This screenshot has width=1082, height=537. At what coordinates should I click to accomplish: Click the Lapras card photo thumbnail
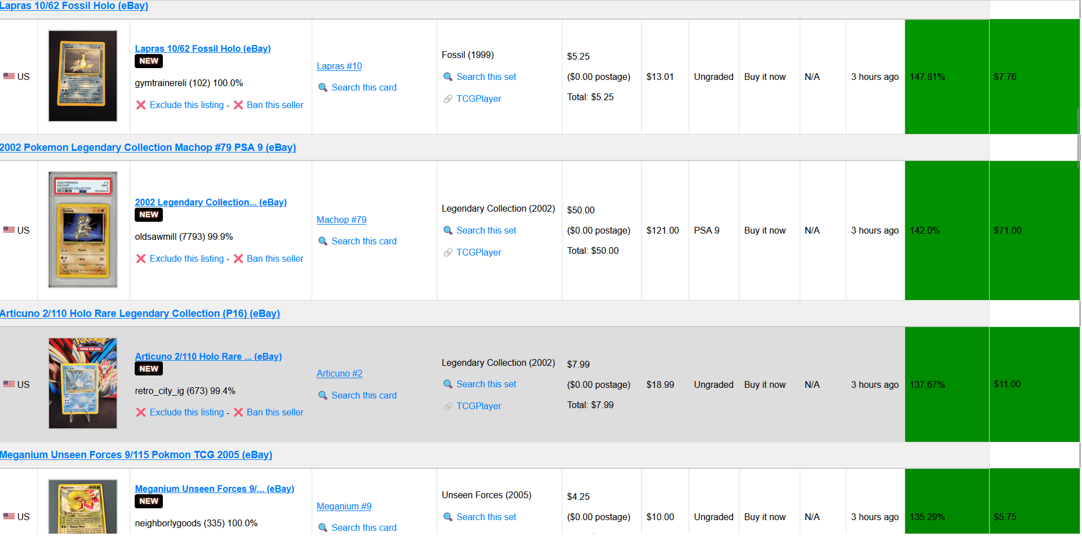(x=82, y=76)
